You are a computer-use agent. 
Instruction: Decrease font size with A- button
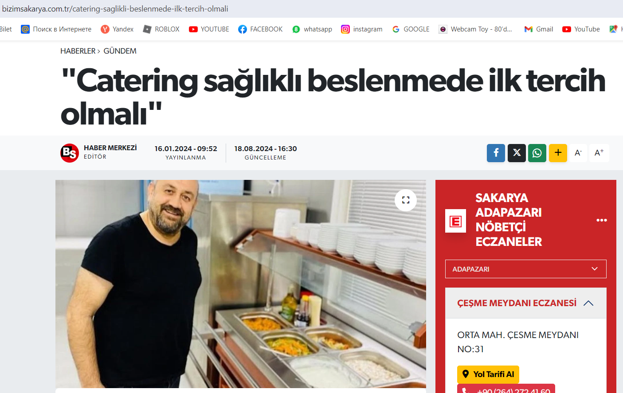pos(578,153)
